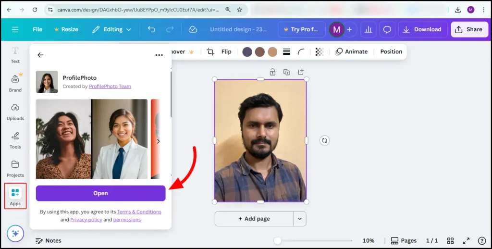The image size is (492, 249).
Task: Select the Crop tool icon
Action: (x=210, y=52)
